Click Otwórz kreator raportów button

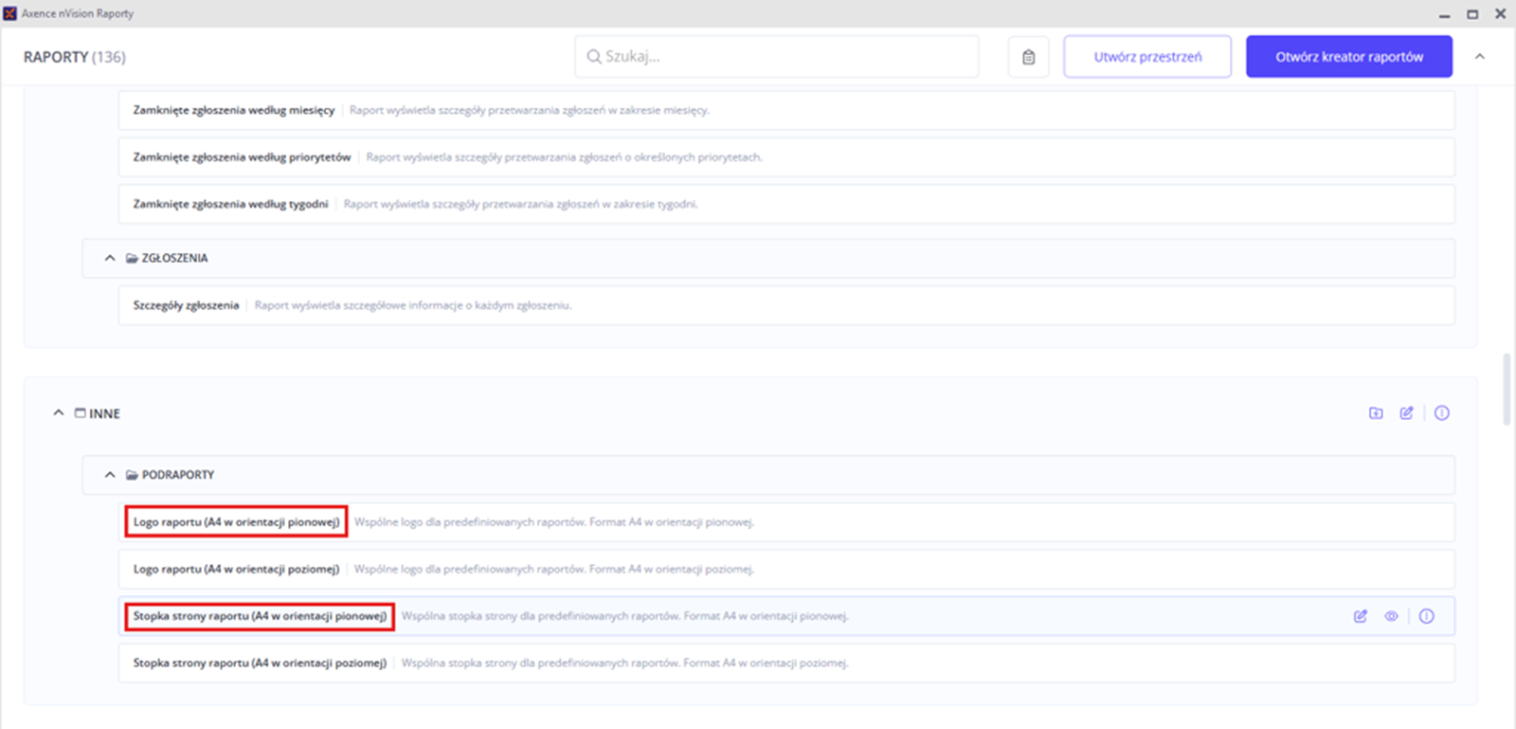(x=1348, y=57)
